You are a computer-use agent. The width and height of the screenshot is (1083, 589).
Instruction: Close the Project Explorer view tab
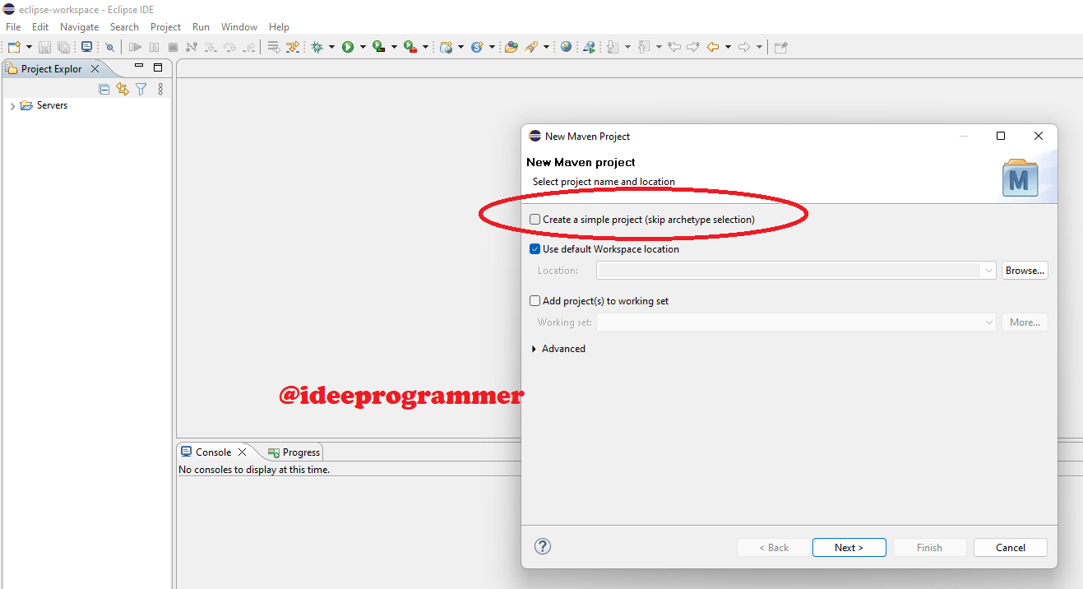[x=95, y=69]
